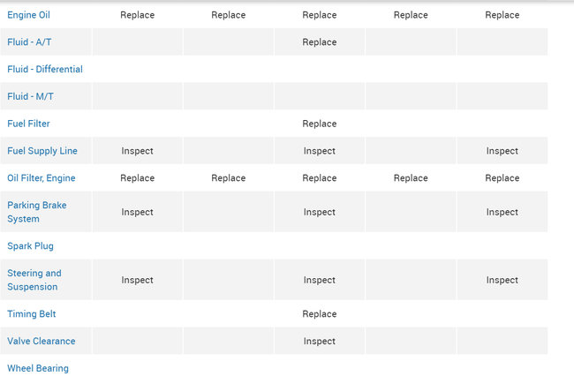The width and height of the screenshot is (574, 391).
Task: Click first Replace cell in Engine Oil row
Action: 137,15
